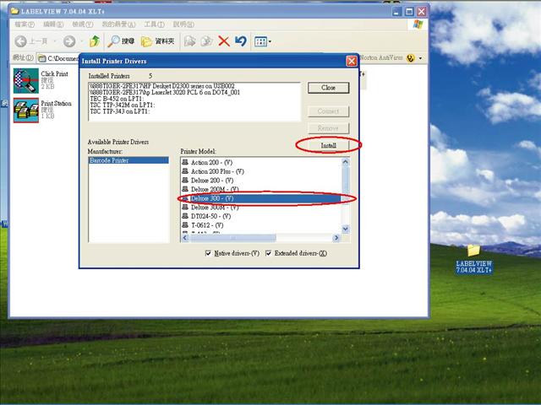
Task: Open the File (檔案) menu
Action: 25,24
